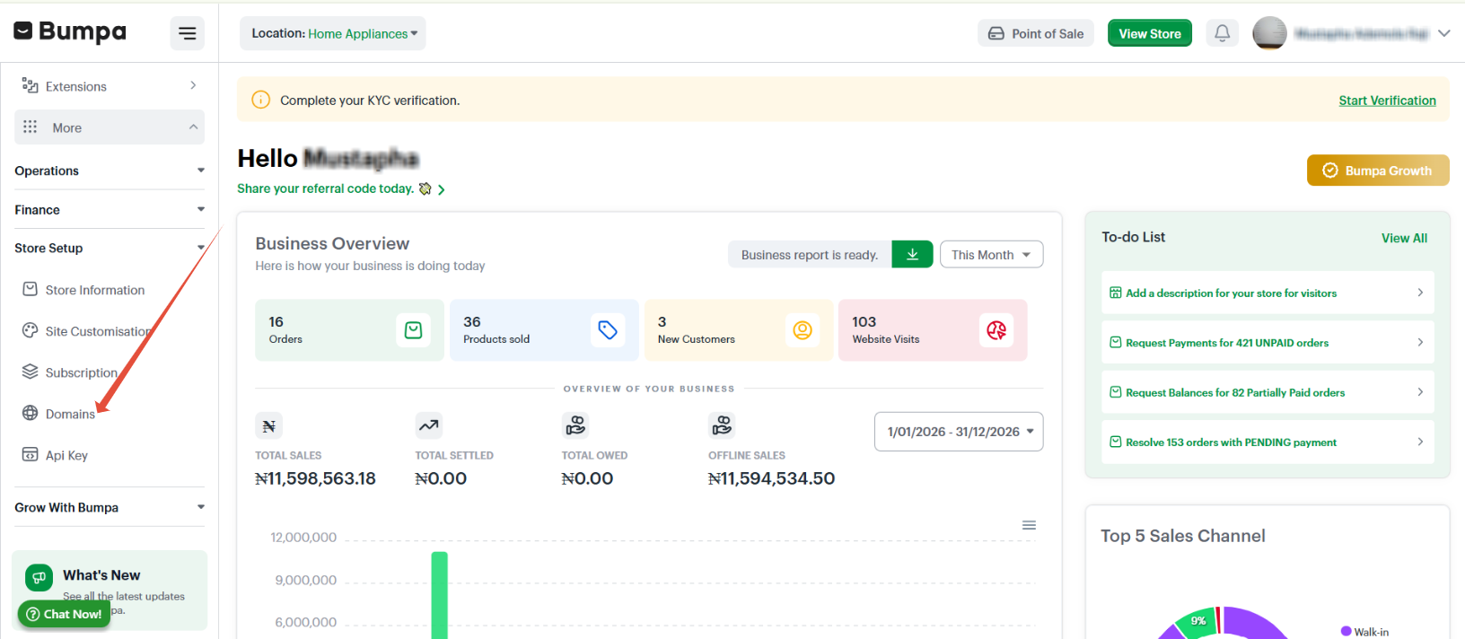The width and height of the screenshot is (1465, 639).
Task: Click the View Store button
Action: pyautogui.click(x=1149, y=33)
